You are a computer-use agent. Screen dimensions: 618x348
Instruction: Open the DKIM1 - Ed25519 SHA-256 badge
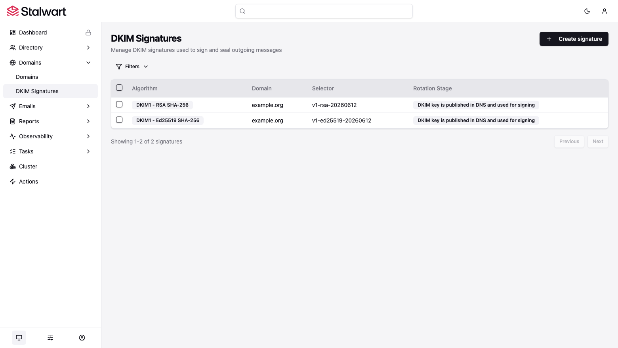pyautogui.click(x=168, y=120)
